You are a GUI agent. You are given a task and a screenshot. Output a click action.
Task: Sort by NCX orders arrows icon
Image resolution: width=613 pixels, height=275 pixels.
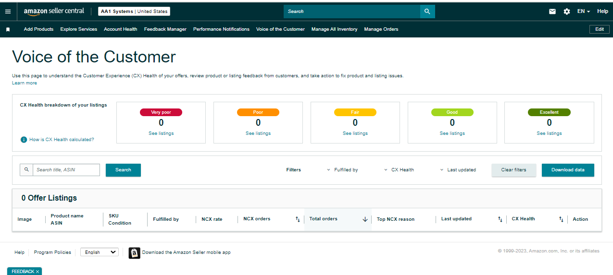coord(298,219)
